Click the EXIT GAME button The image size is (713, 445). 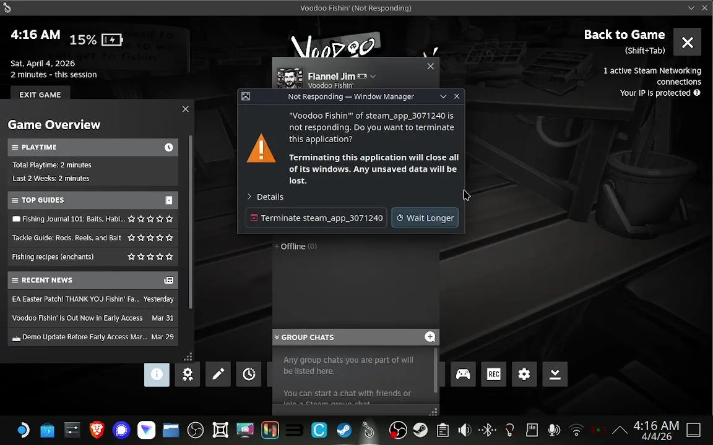coord(40,95)
